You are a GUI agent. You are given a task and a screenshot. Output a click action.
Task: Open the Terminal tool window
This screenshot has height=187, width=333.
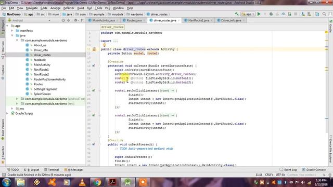[52, 170]
